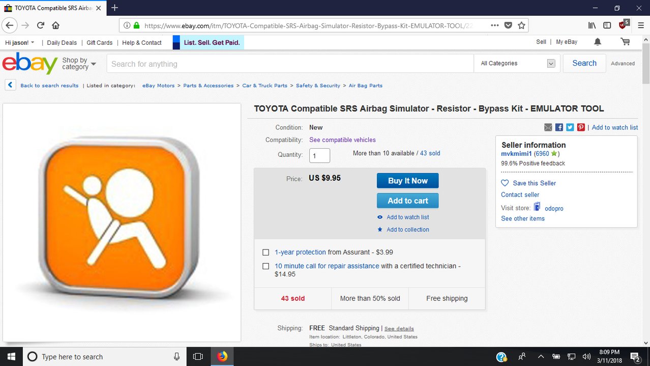This screenshot has width=650, height=366.
Task: Open the eBay shopping cart
Action: point(625,42)
